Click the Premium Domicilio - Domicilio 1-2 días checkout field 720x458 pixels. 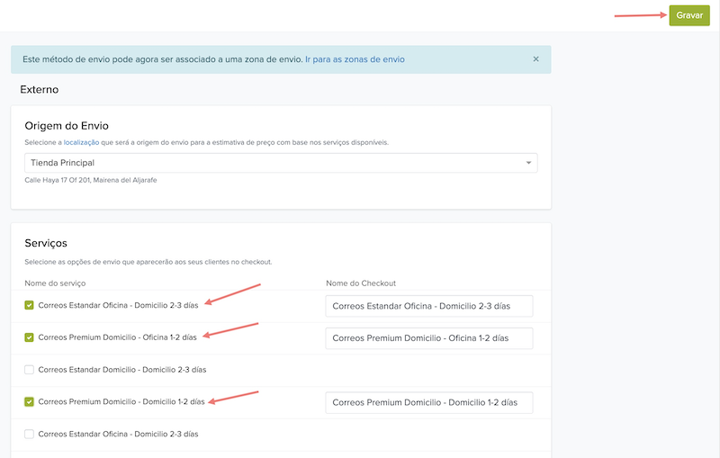point(429,402)
